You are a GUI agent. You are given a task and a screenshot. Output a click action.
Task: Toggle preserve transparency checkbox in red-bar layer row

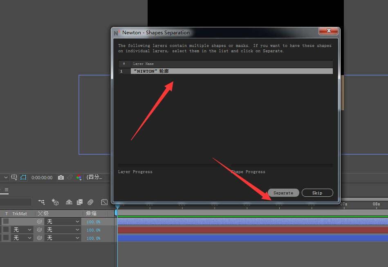tap(6, 229)
